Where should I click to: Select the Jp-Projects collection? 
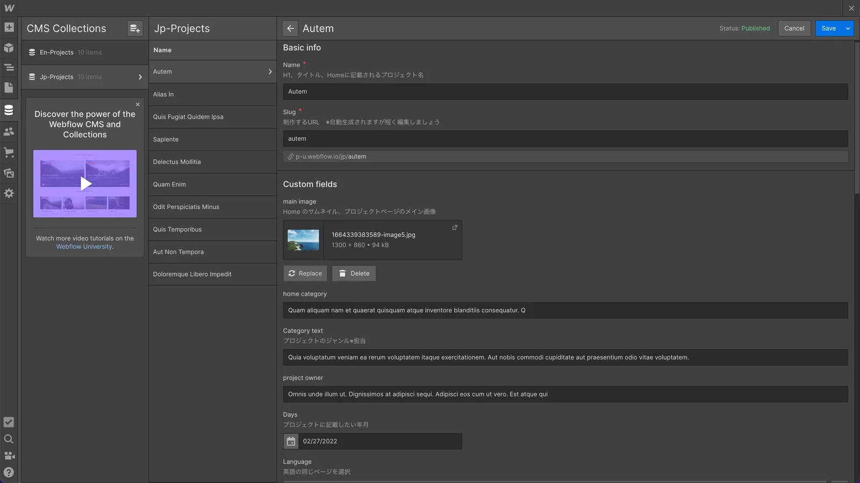(85, 77)
